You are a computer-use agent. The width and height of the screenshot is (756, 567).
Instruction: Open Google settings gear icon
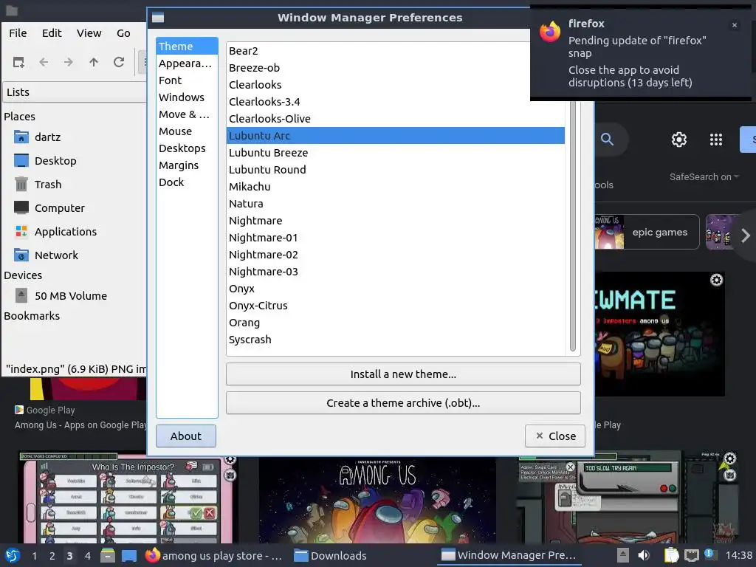[679, 140]
